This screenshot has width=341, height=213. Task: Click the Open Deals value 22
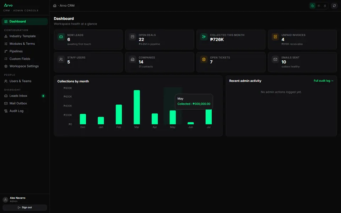(x=141, y=39)
